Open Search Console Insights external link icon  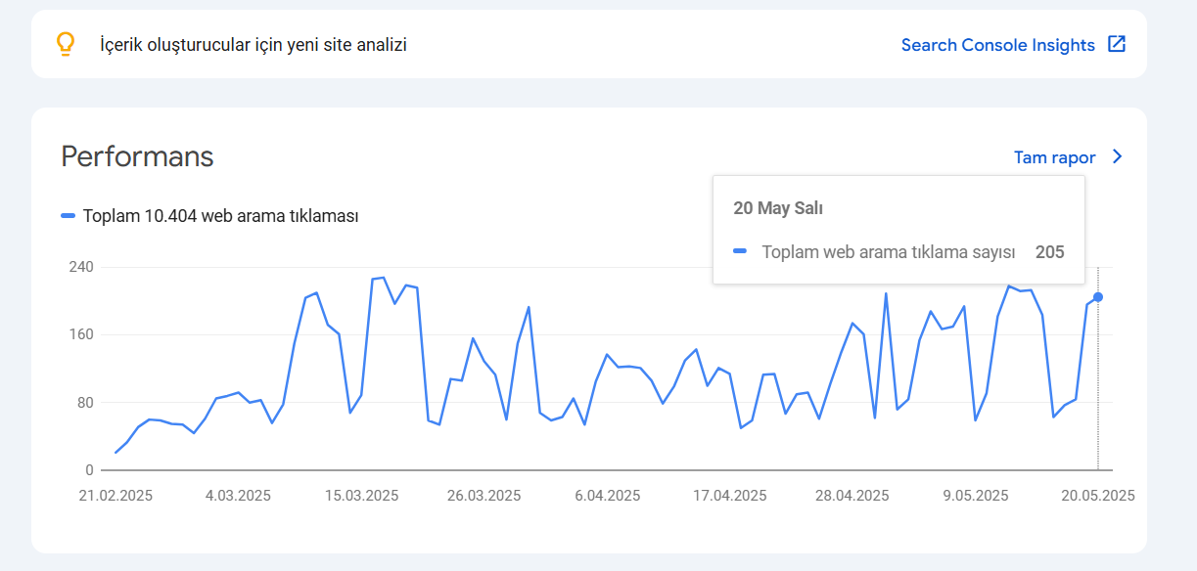tap(1117, 44)
